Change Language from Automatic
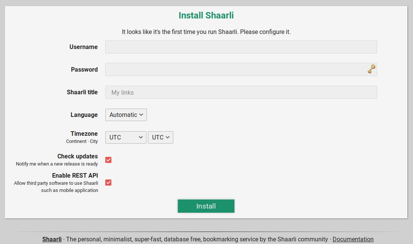This screenshot has width=413, height=244. [x=126, y=115]
